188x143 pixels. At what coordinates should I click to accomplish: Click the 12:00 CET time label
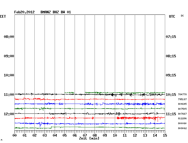[9, 114]
